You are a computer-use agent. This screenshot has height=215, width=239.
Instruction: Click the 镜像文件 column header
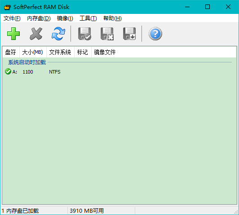[x=105, y=52]
